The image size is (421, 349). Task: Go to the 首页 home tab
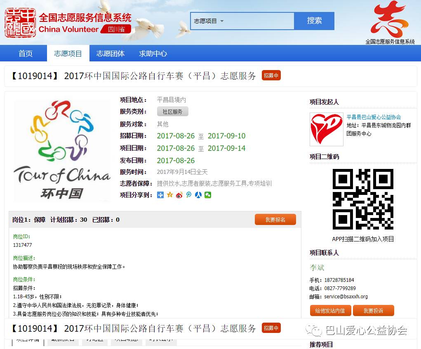(x=26, y=54)
